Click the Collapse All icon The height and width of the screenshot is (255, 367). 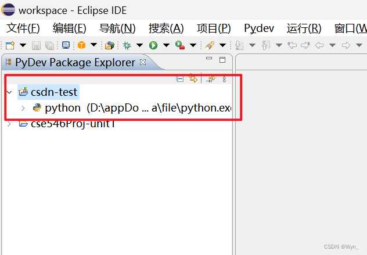[180, 79]
